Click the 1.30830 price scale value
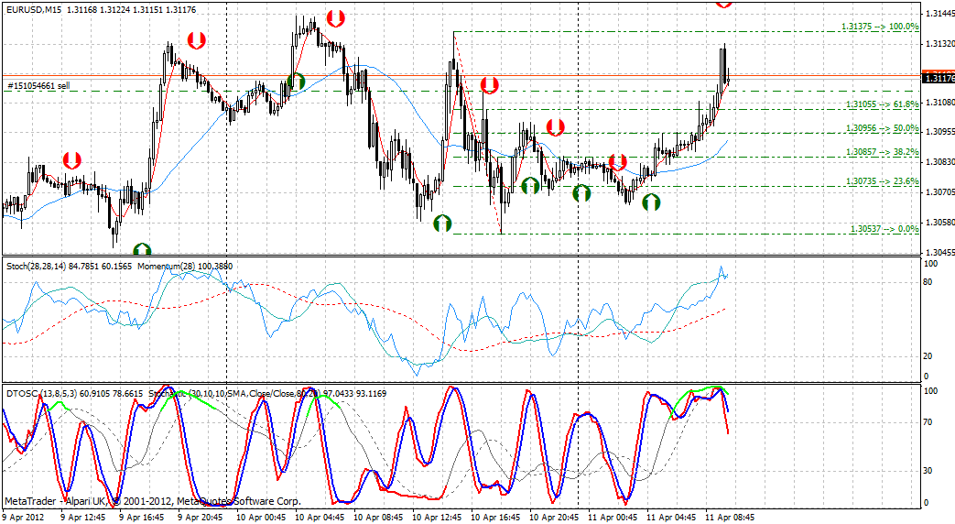955x524 pixels. click(939, 162)
